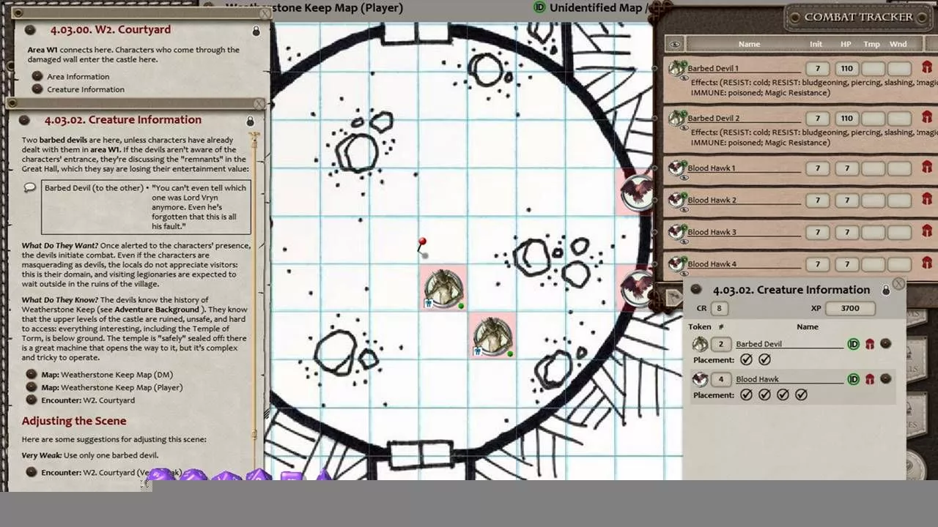Toggle the global visibility eye in Combat Tracker header

point(674,44)
